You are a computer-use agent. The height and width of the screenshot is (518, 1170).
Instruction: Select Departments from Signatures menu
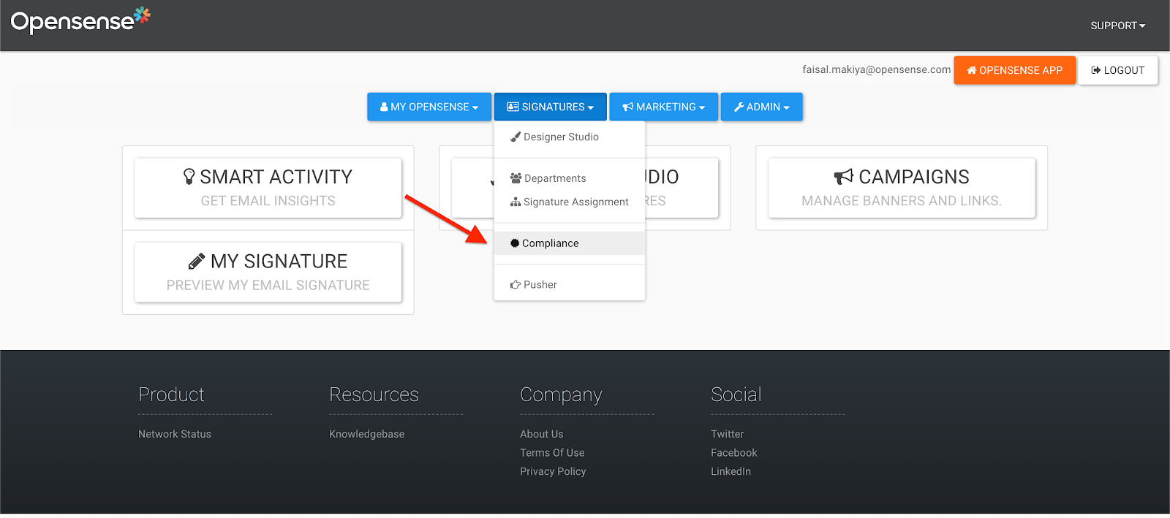569,178
